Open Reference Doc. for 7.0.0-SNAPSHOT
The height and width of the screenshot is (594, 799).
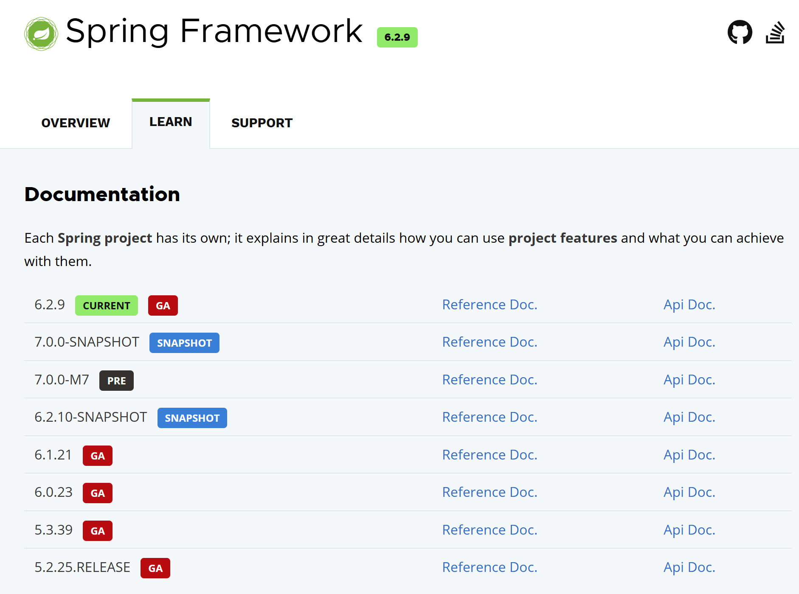(490, 342)
